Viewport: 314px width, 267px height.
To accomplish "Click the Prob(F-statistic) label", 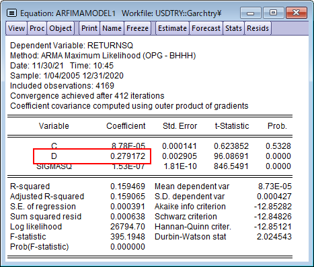I will pos(40,247).
